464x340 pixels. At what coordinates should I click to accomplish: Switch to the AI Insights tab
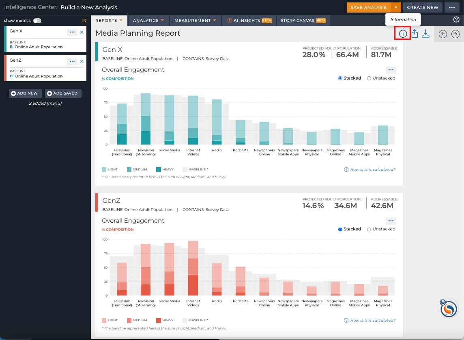(249, 20)
